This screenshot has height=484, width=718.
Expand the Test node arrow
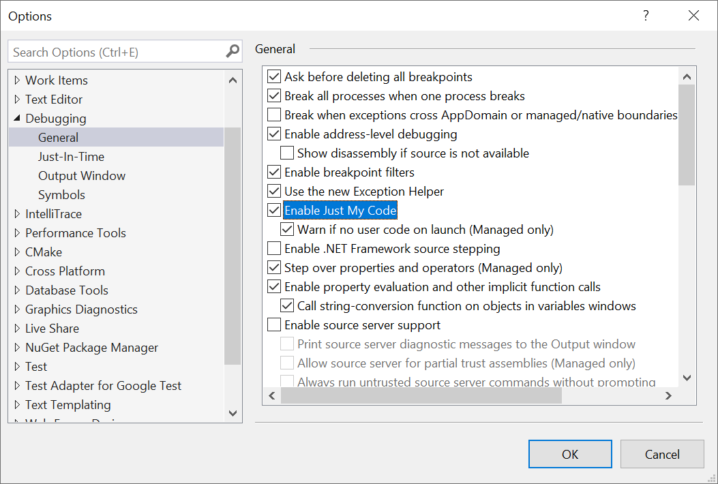coord(18,366)
